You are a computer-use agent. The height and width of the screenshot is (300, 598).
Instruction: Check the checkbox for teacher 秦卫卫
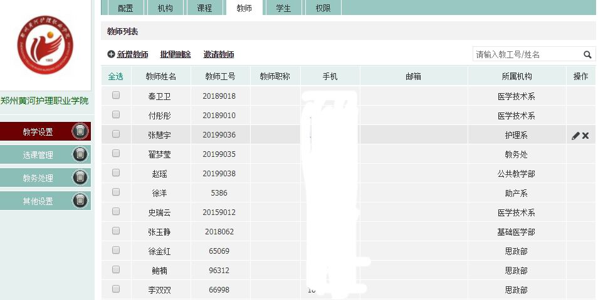115,96
